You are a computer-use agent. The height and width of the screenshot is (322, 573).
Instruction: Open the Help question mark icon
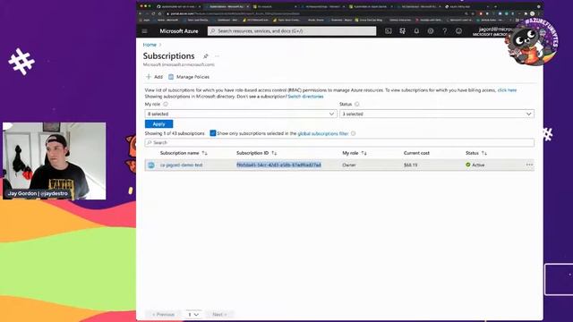[x=444, y=31]
